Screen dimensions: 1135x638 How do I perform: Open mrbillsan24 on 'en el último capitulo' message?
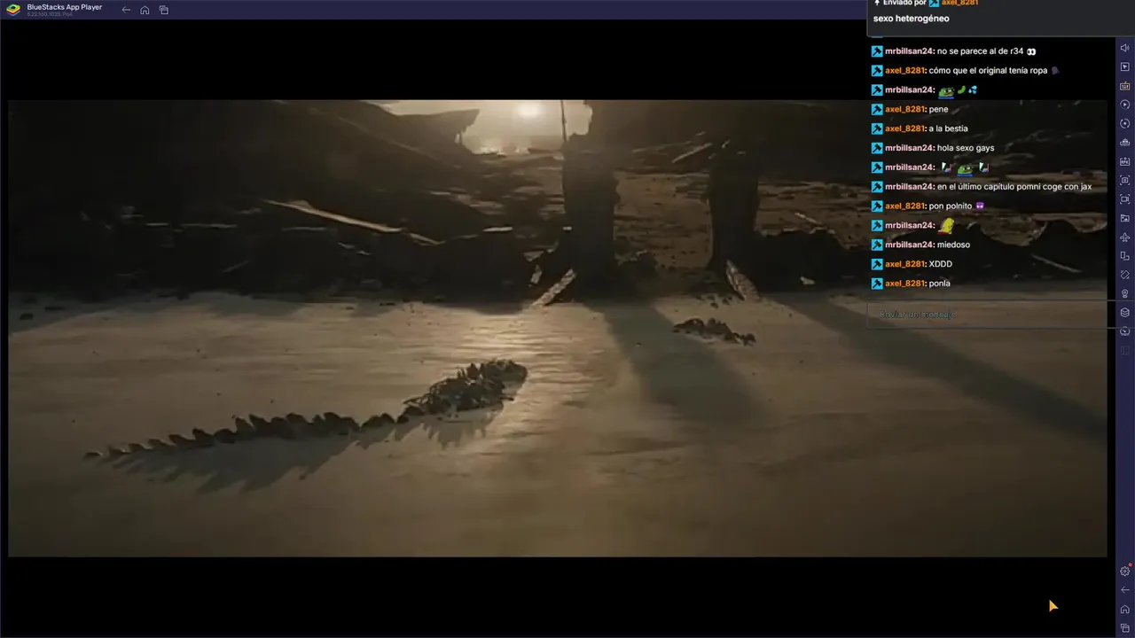[909, 187]
